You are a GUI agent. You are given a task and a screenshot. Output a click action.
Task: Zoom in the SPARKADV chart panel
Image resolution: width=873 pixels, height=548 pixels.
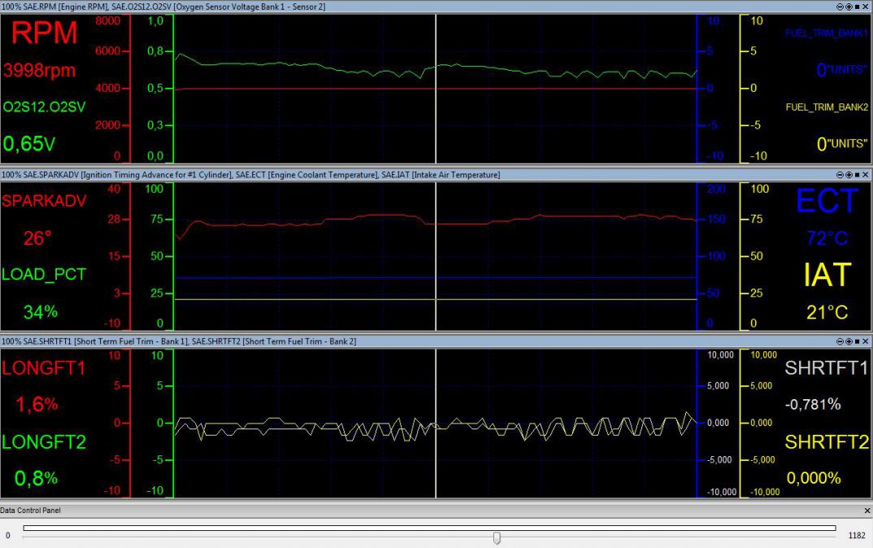(x=848, y=175)
